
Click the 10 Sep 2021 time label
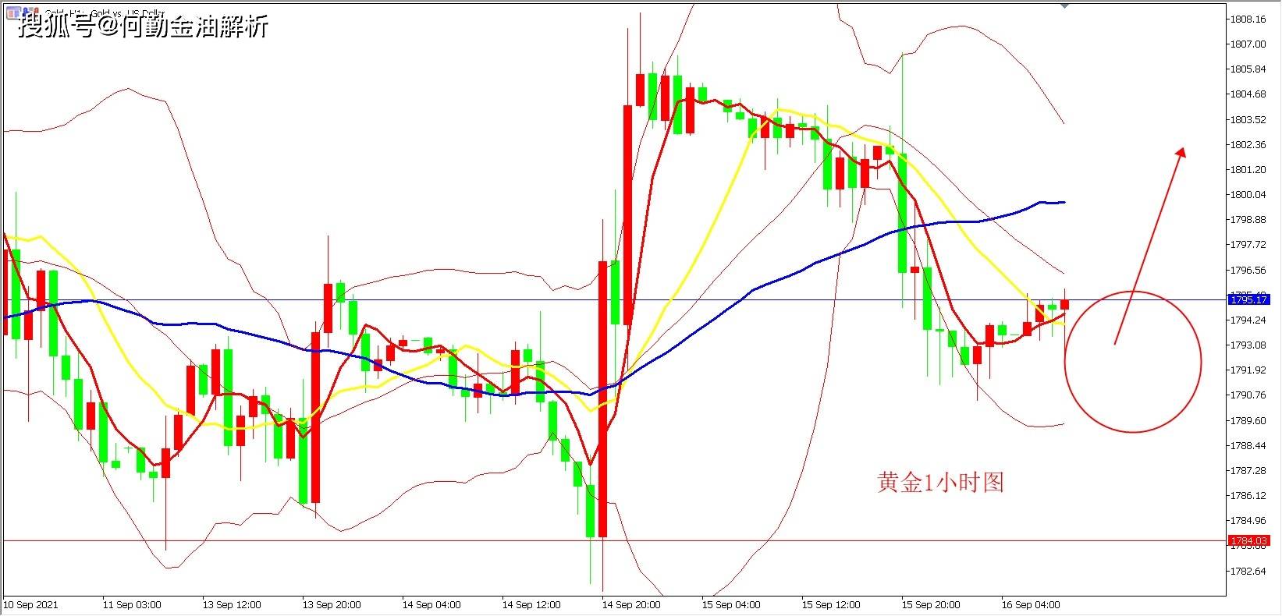[x=30, y=604]
